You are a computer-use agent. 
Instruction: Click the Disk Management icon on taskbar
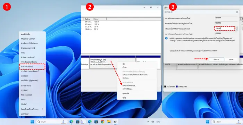pyautogui.click(x=116, y=122)
